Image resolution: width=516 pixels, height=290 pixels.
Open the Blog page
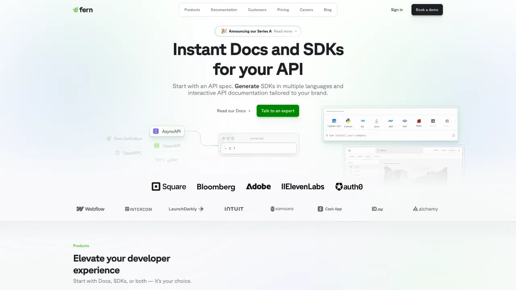tap(328, 10)
